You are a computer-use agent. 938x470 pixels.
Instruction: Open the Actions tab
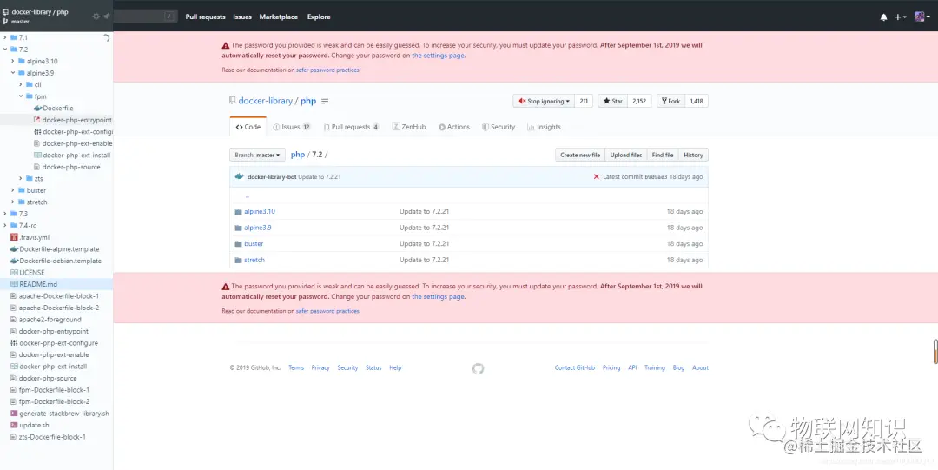coord(454,127)
